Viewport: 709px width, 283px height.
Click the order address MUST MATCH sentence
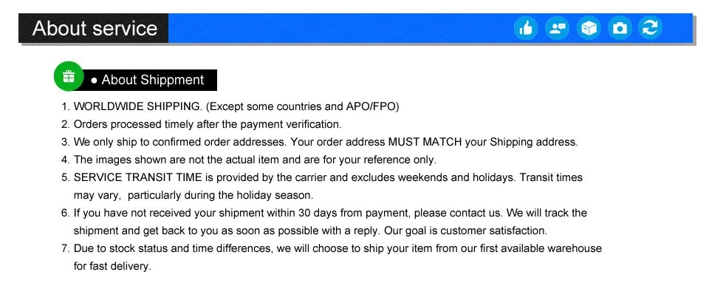tap(434, 142)
